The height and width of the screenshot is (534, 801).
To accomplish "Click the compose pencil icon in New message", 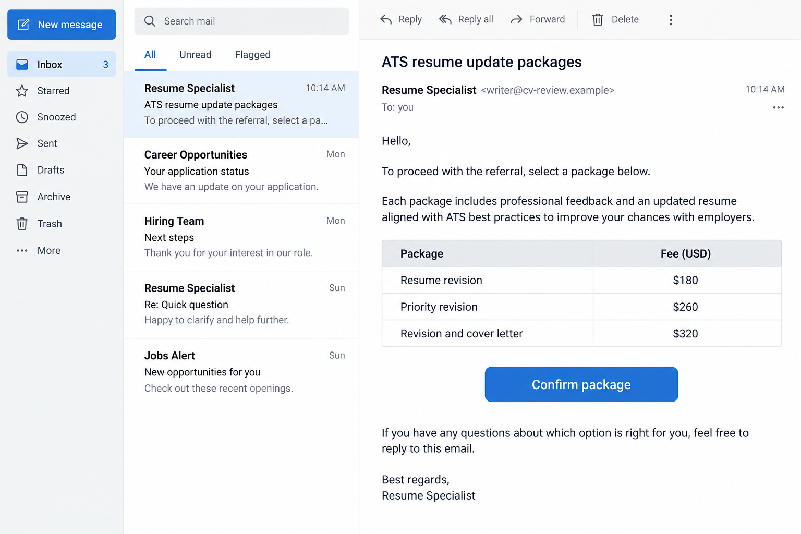I will (x=23, y=25).
